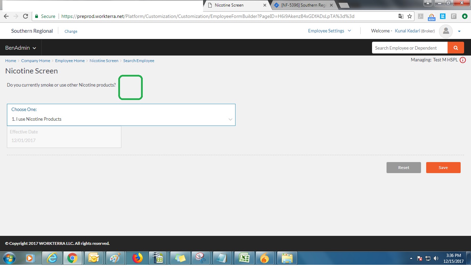Open the SAML browser extension

pos(443,16)
